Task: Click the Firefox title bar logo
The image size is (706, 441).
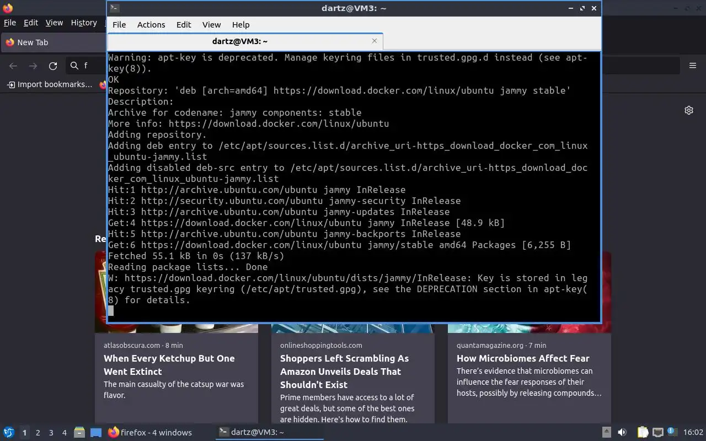Action: (x=8, y=8)
